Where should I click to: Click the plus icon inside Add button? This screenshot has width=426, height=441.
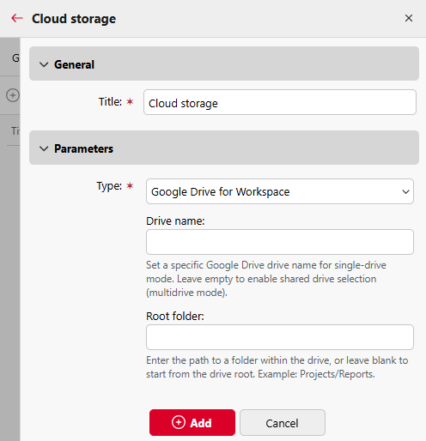tap(179, 422)
